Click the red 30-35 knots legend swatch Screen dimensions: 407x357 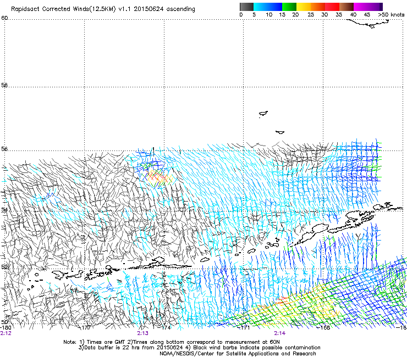click(x=332, y=7)
